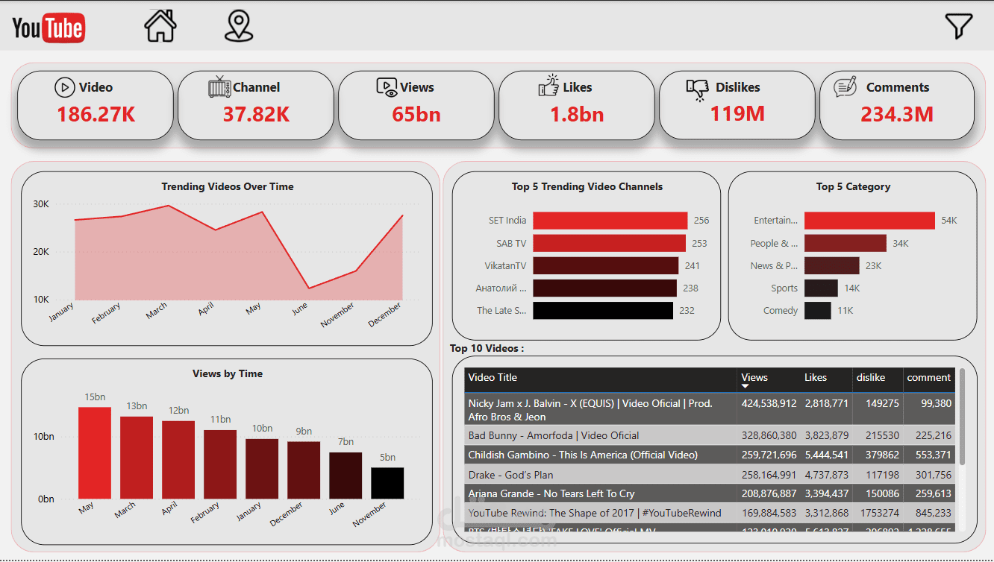Select the Sports category bar
Screen dimensions: 994x562
tap(821, 288)
